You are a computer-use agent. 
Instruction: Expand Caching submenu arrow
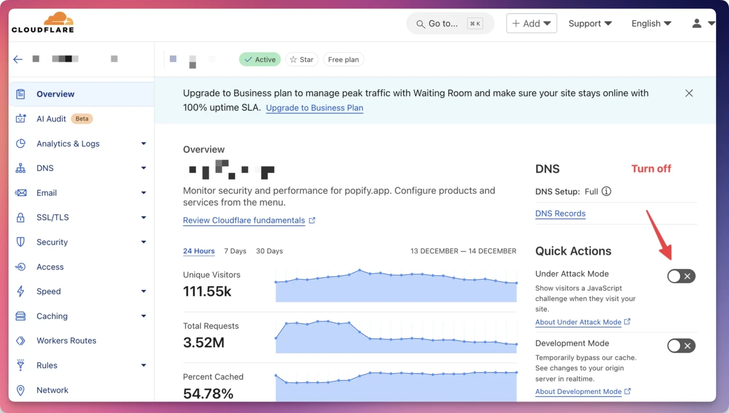tap(143, 316)
